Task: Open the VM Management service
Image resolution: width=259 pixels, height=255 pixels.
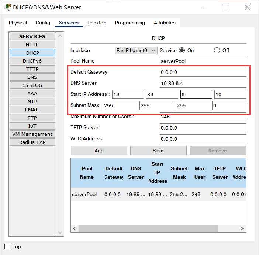Action: 32,134
